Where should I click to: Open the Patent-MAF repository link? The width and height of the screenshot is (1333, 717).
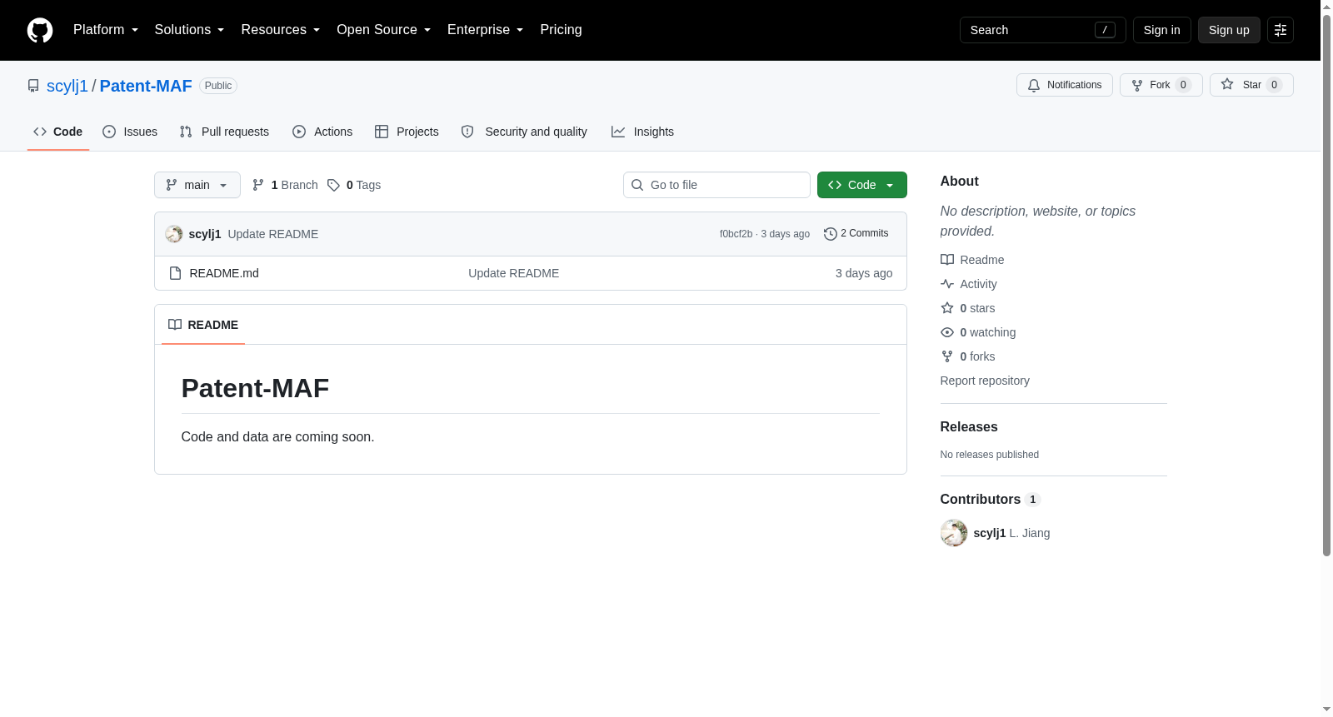[146, 86]
